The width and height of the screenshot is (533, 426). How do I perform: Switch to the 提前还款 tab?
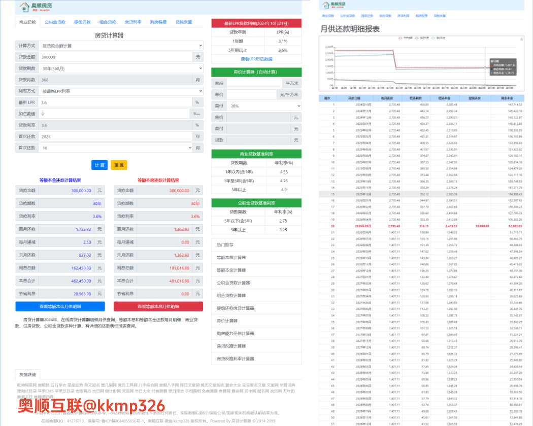(x=82, y=22)
